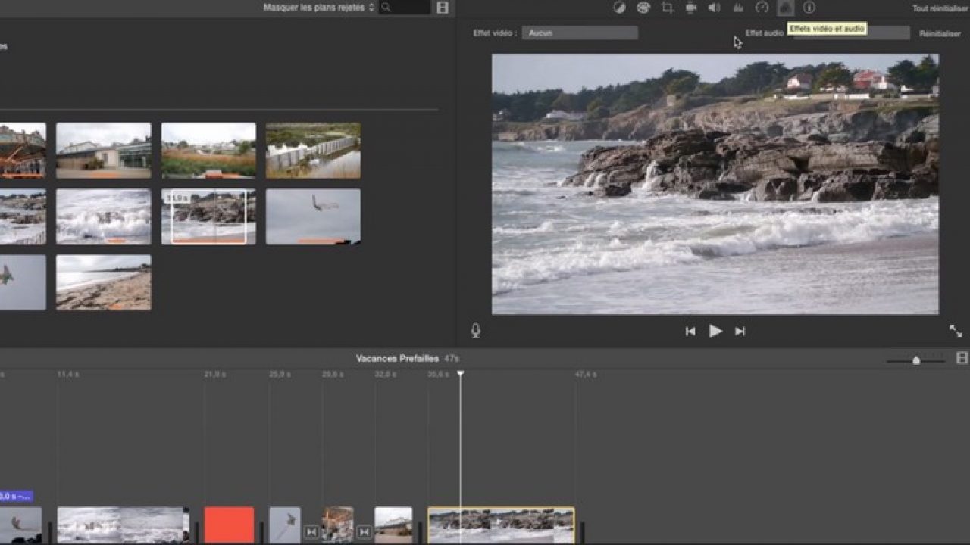
Task: Open the Effet audio selector field
Action: 887,33
